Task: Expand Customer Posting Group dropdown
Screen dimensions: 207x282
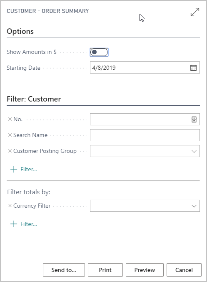Action: tap(194, 151)
